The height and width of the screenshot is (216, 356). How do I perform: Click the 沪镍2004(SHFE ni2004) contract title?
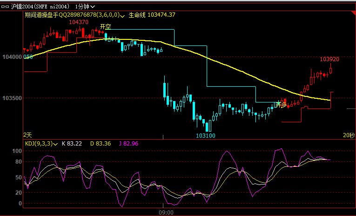[x=40, y=7]
